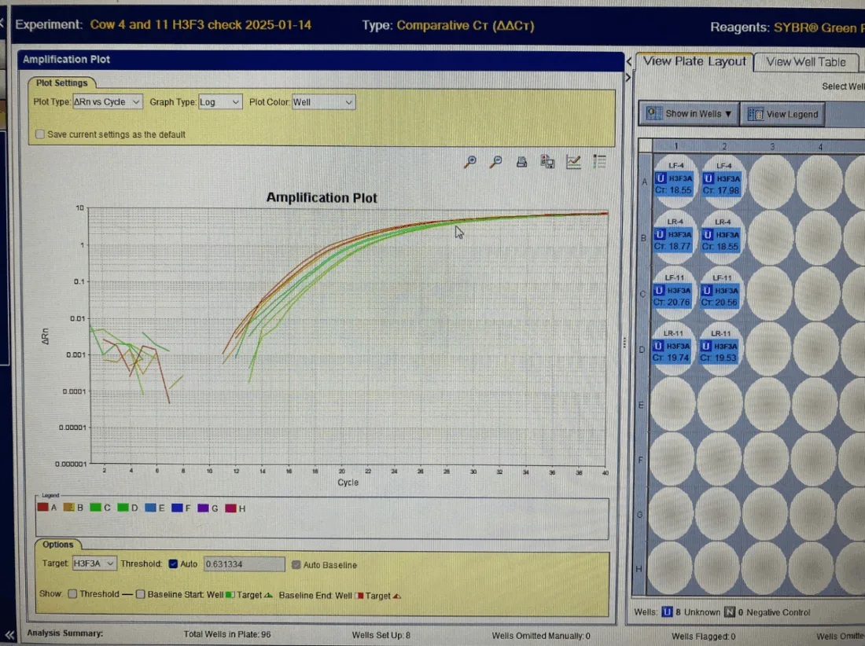Open the plot properties chart icon
Image resolution: width=865 pixels, height=646 pixels.
click(573, 162)
